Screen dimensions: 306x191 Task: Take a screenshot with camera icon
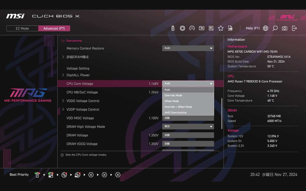[285, 28]
